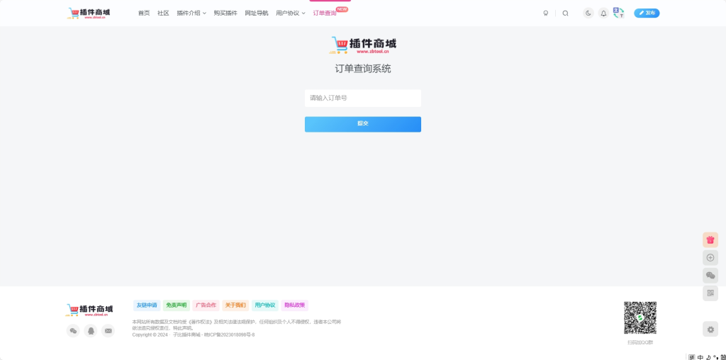Click the plus circle floating button
726x360 pixels.
pos(710,257)
